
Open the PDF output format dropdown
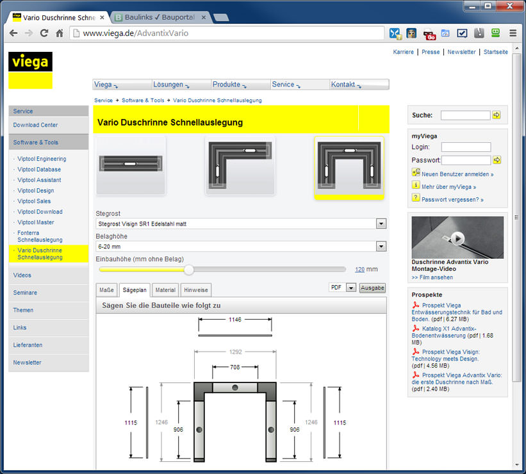[351, 288]
